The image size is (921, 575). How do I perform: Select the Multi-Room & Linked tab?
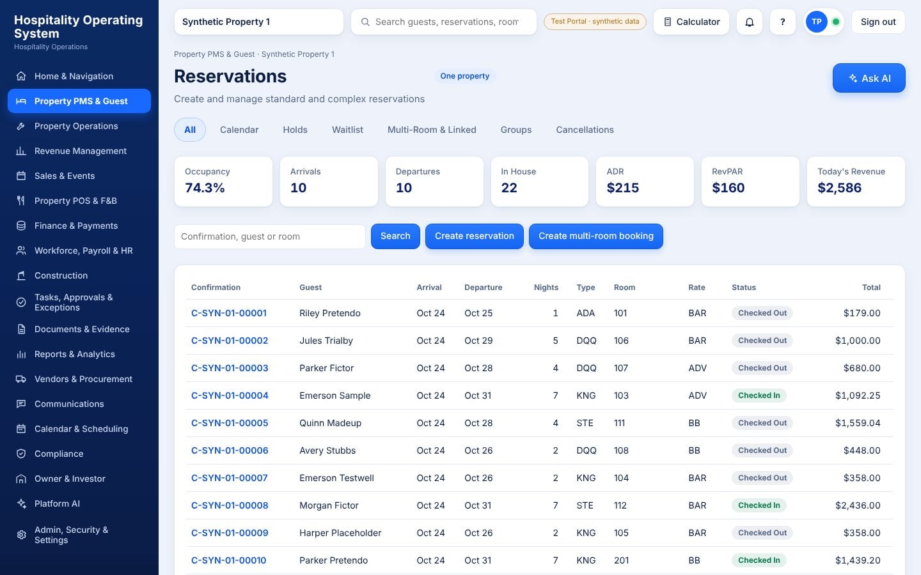[432, 130]
